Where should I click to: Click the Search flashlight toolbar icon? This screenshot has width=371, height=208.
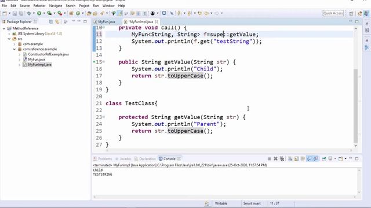point(102,13)
